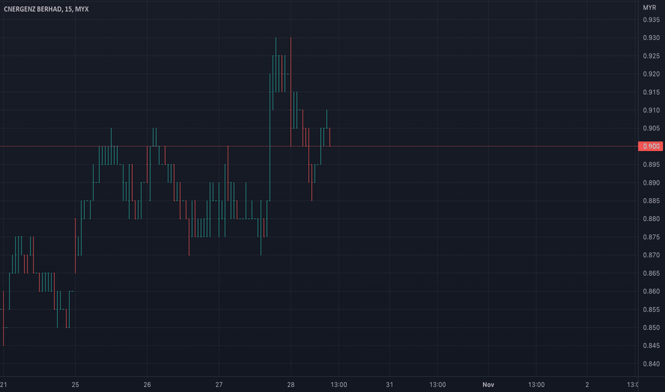
Task: Click the 0.855 price axis label
Action: click(651, 309)
